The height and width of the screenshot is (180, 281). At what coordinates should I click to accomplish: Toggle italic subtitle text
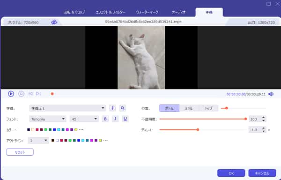tap(115, 119)
